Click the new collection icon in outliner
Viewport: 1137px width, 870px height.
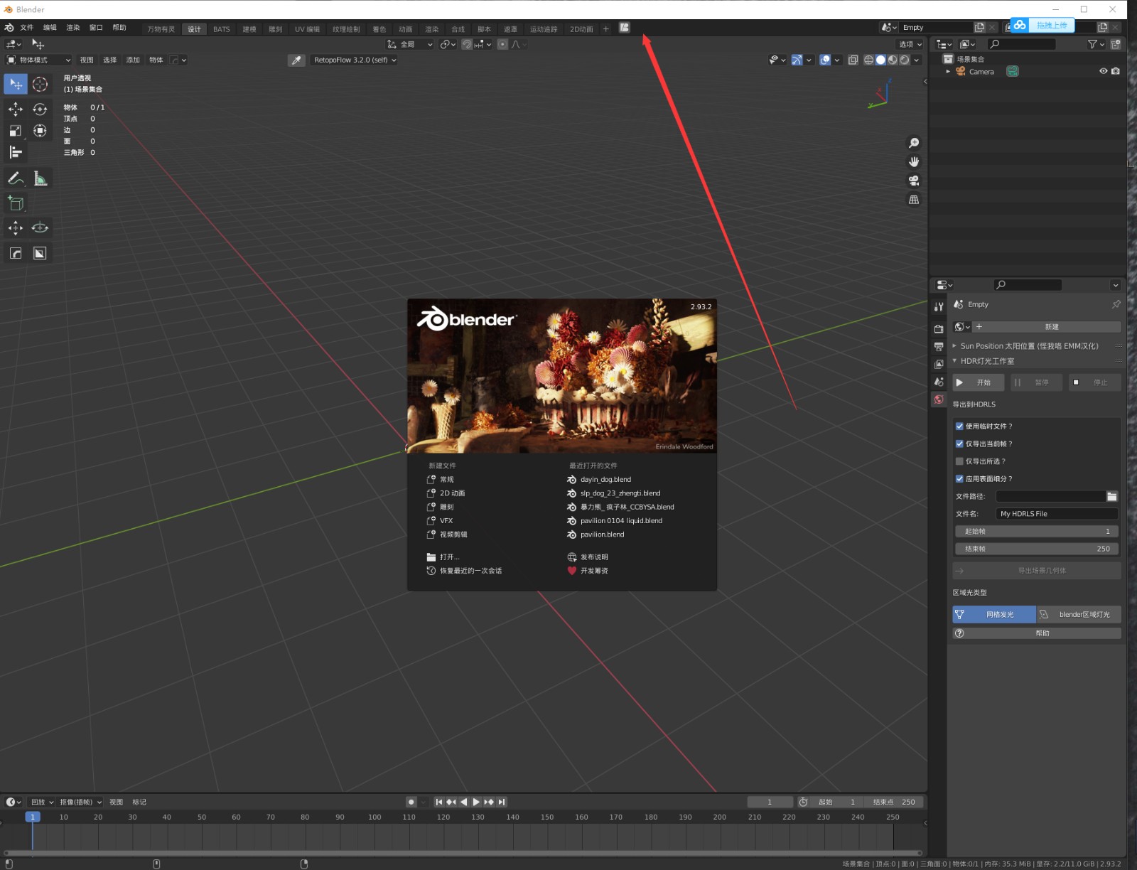(1116, 44)
